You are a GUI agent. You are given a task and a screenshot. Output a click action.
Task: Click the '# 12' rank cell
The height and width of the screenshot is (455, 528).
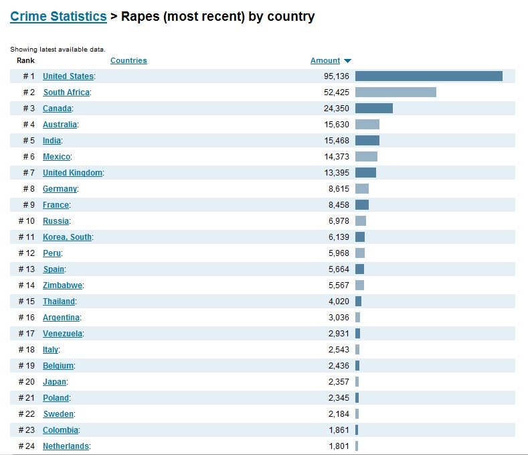coord(27,253)
